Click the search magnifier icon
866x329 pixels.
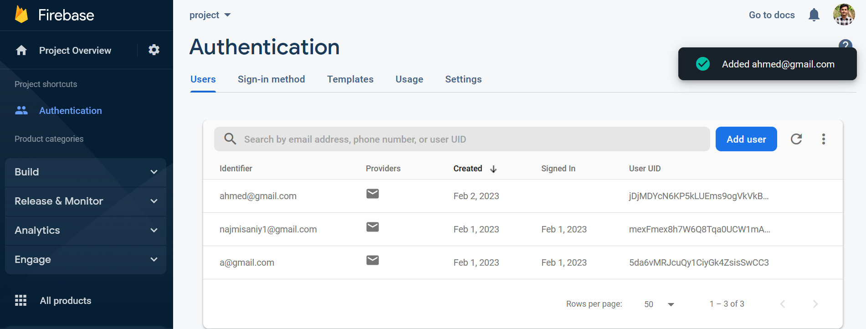[231, 139]
